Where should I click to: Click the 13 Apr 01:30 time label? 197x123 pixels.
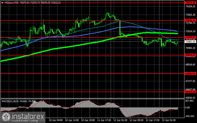pos(169,120)
